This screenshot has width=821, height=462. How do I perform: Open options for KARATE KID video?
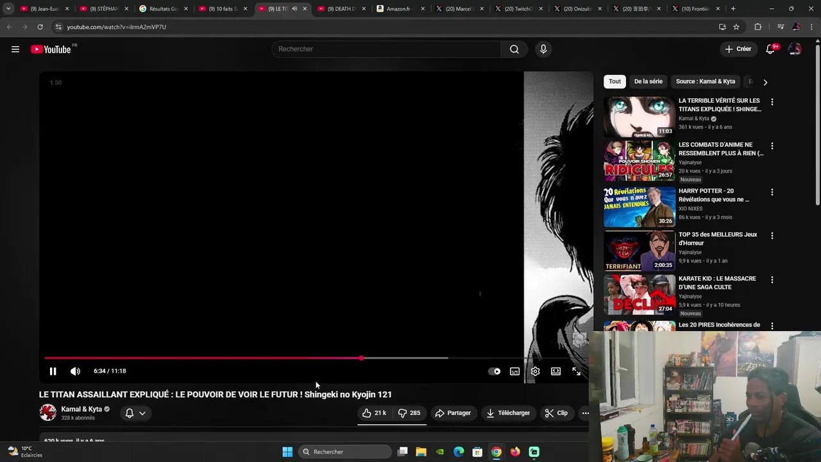click(x=772, y=280)
